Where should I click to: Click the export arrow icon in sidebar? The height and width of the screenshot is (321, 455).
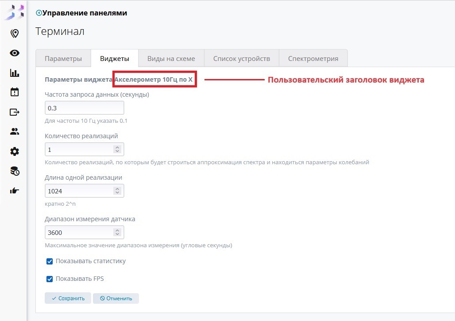point(15,112)
